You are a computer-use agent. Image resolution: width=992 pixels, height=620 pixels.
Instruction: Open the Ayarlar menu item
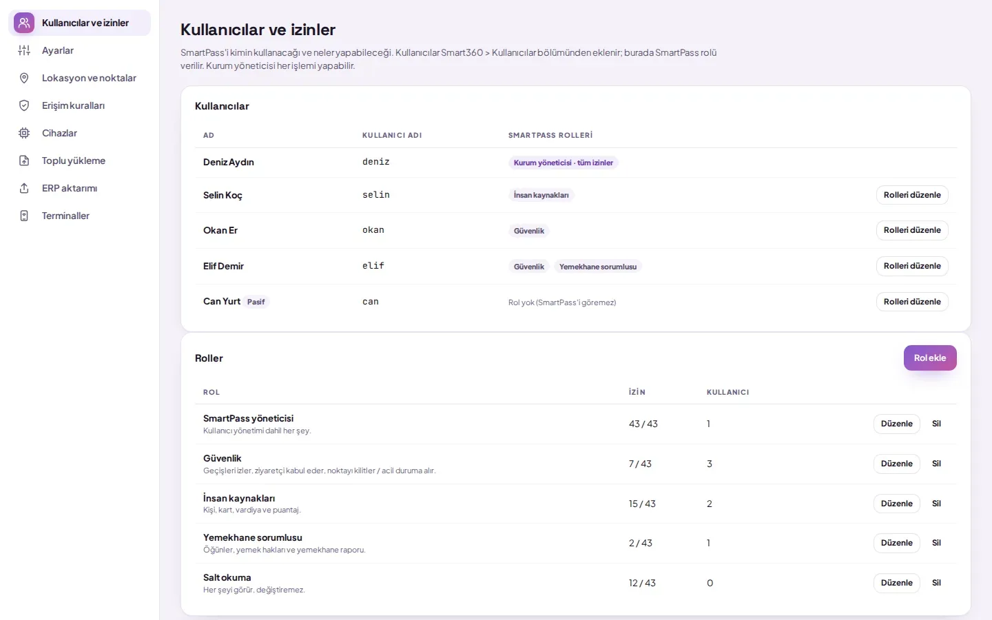(x=79, y=50)
